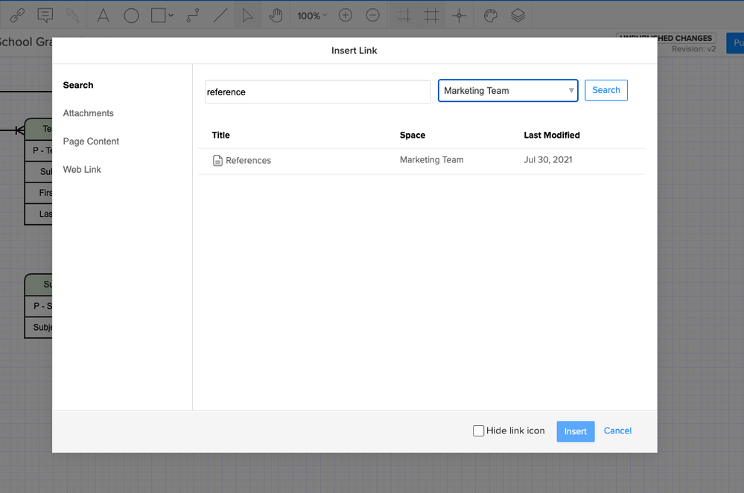Select the rectangle shape tool
The width and height of the screenshot is (744, 493).
[x=159, y=16]
